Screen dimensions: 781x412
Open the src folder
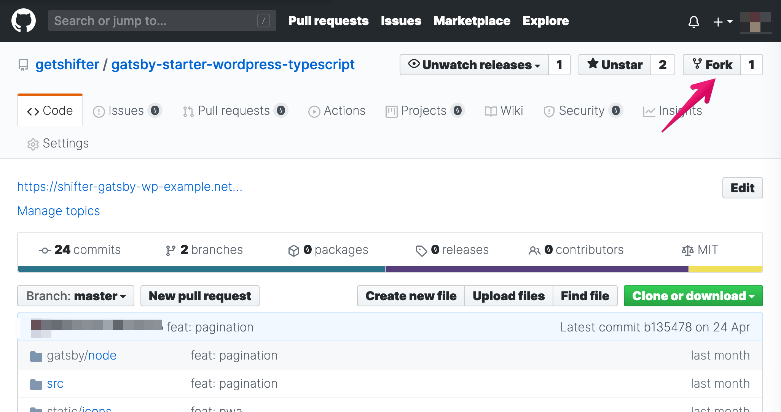55,383
